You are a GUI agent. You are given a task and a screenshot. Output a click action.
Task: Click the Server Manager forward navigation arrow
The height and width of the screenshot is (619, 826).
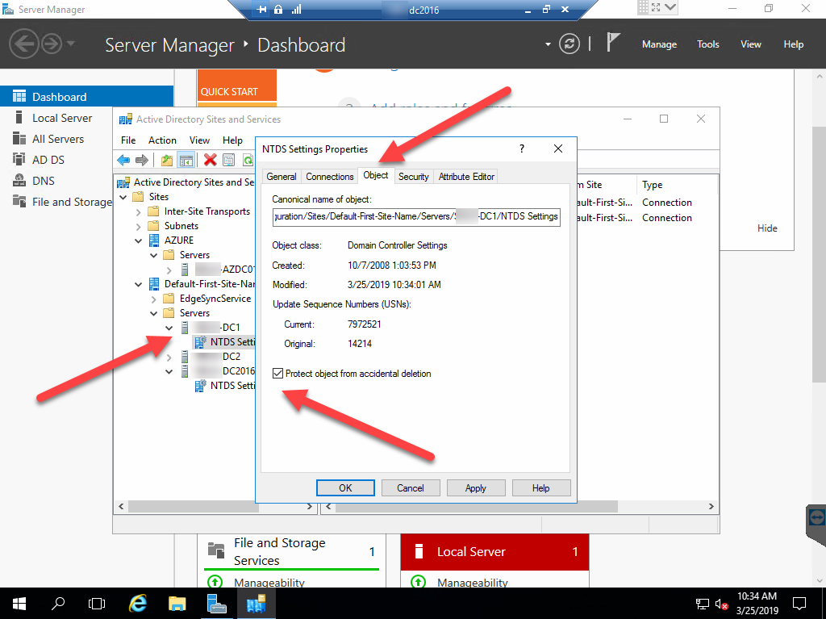tap(52, 44)
